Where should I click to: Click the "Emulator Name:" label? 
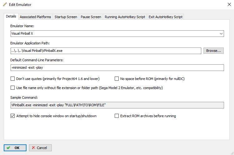click(x=22, y=26)
